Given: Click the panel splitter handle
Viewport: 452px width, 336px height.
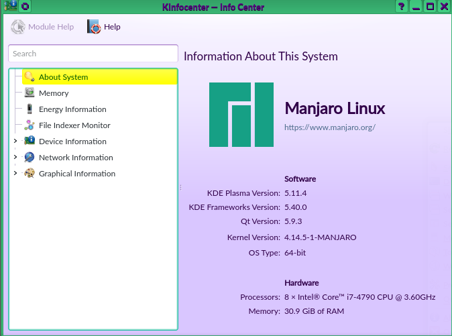Looking at the screenshot, I should coord(180,188).
